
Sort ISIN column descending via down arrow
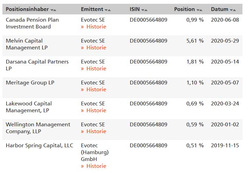point(142,10)
